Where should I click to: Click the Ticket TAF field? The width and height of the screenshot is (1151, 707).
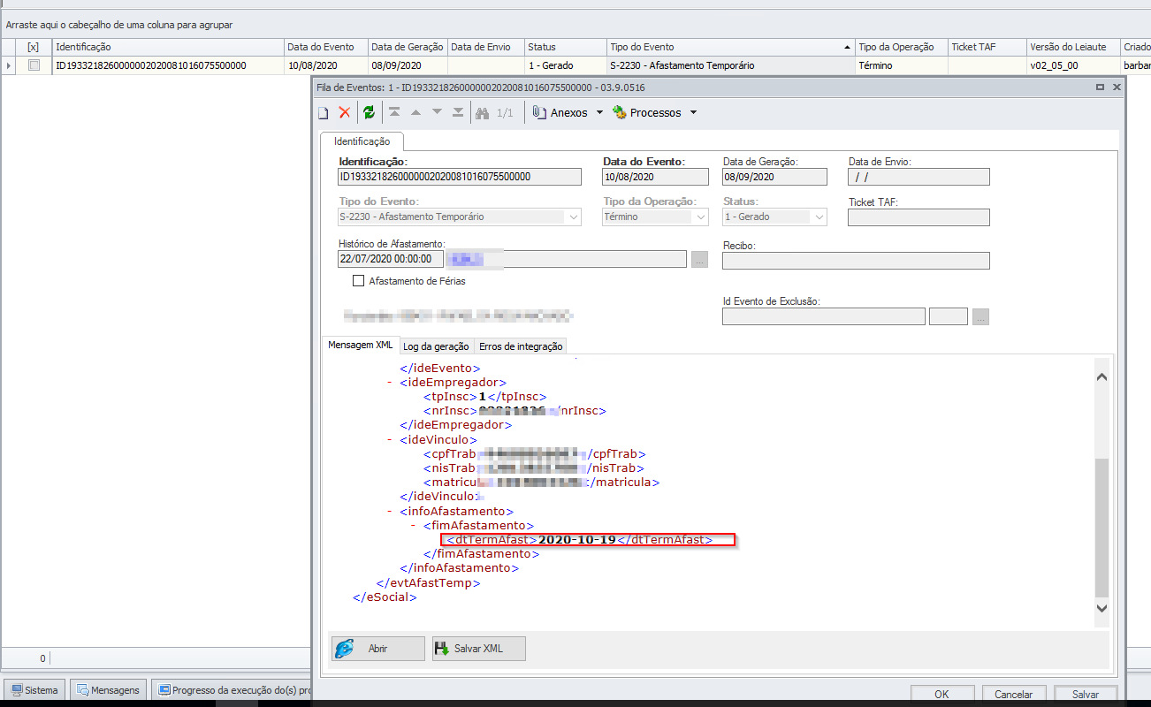click(919, 217)
